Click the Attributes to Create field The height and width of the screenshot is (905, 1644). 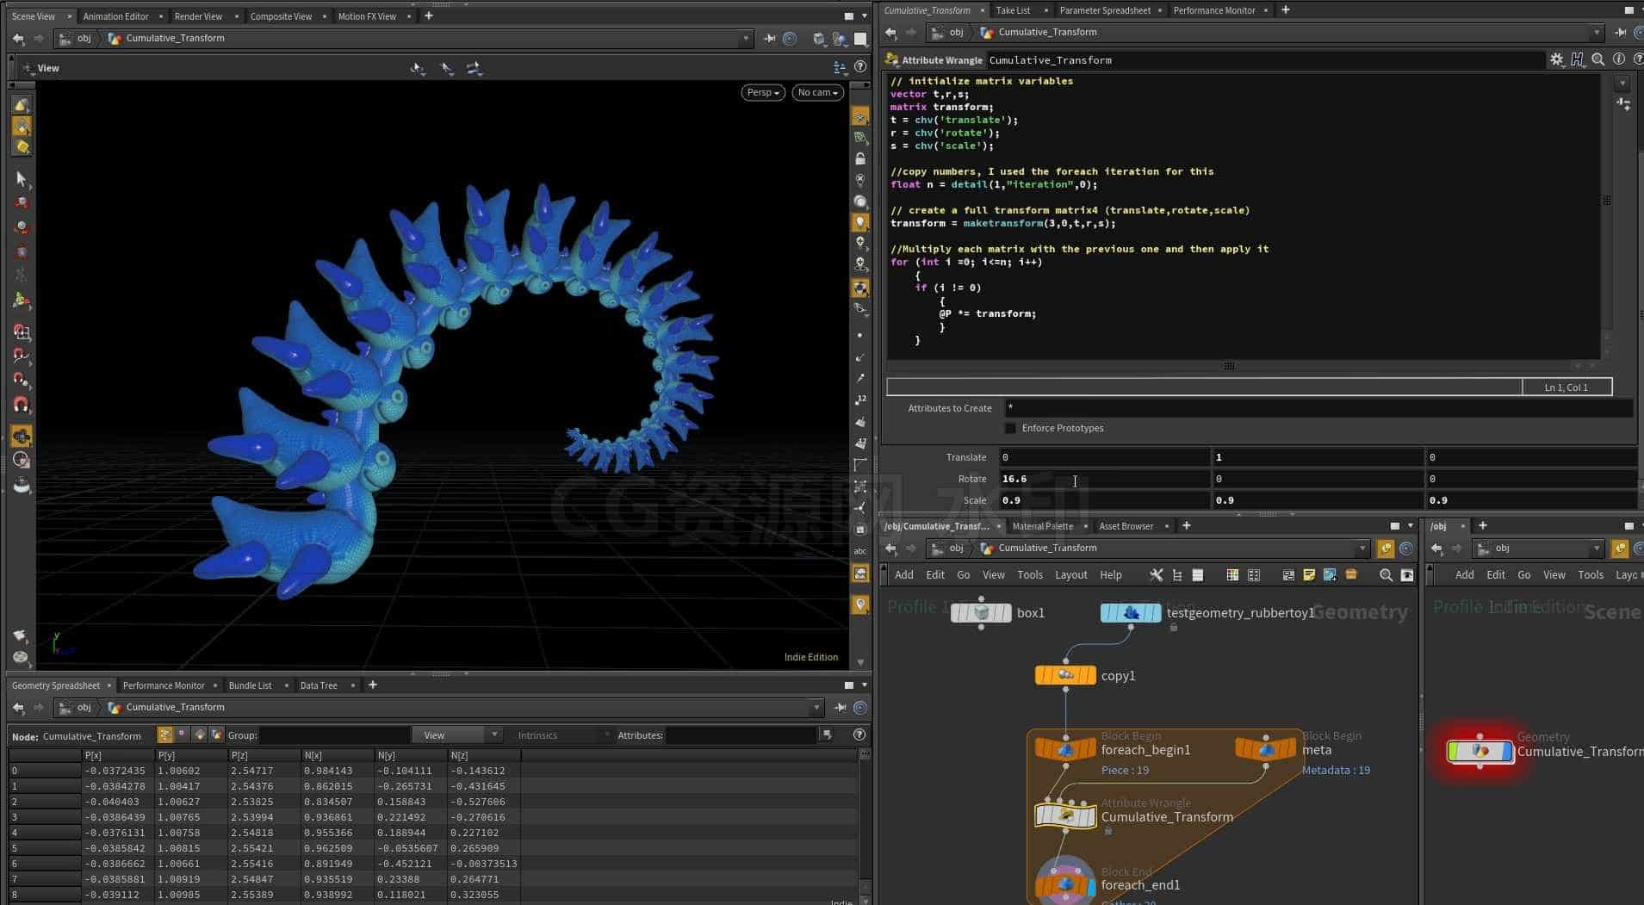point(1318,408)
